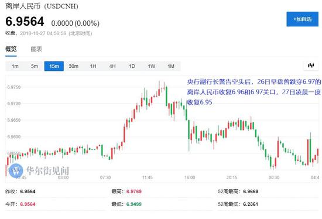
Task: Click the 6.9700 price axis label
Action: 14,104
